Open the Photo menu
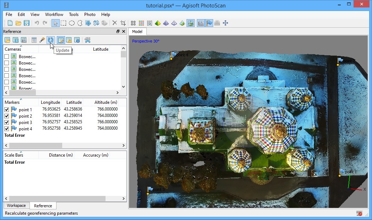372x220 pixels. [x=90, y=15]
